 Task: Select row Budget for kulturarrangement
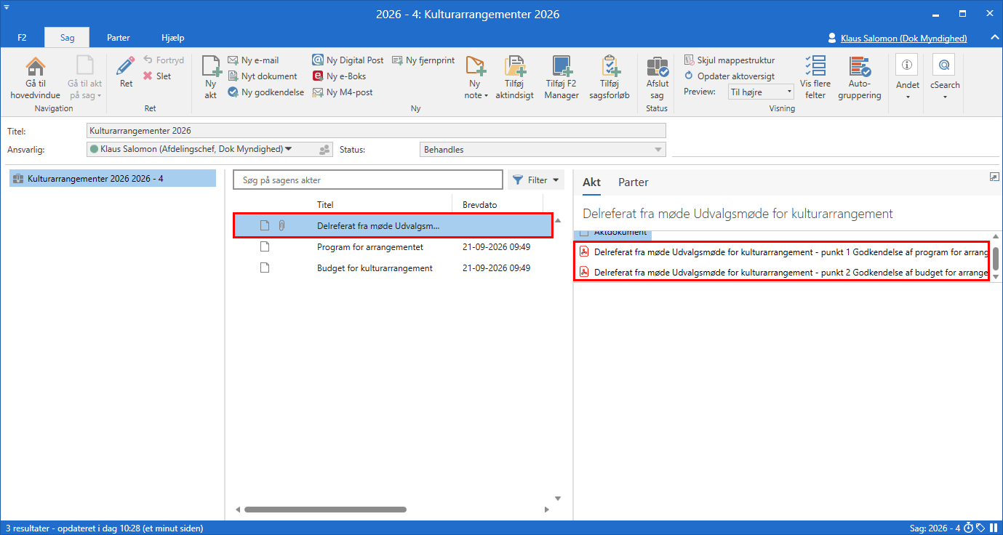[x=393, y=268]
